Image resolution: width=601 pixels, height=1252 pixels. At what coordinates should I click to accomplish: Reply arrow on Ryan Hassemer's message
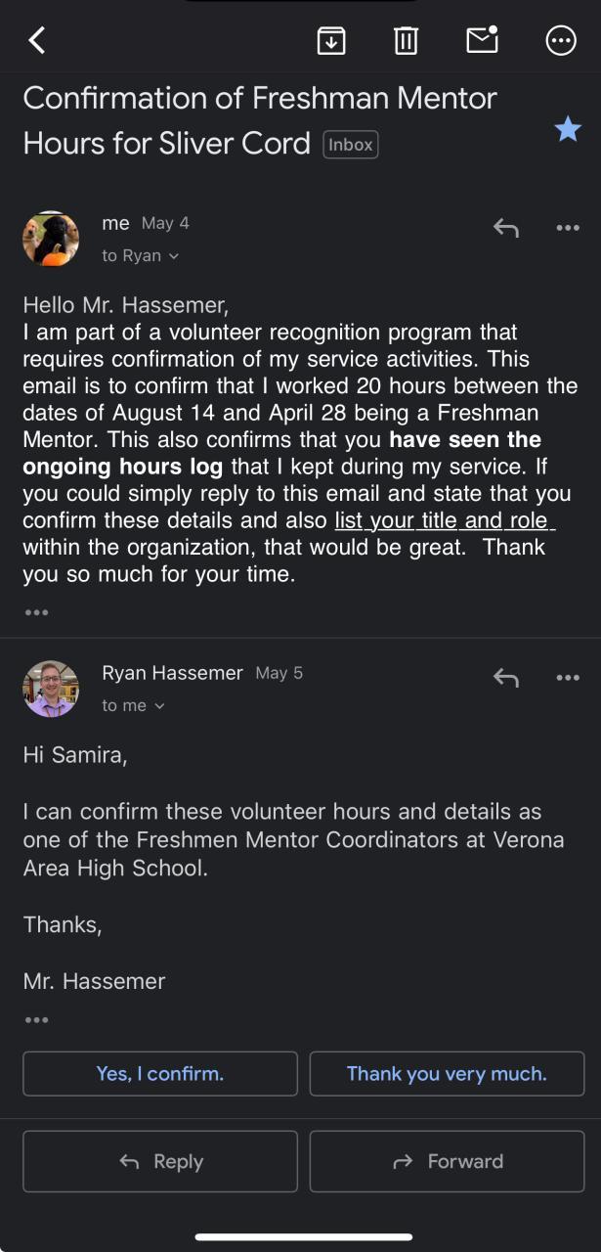pos(505,677)
